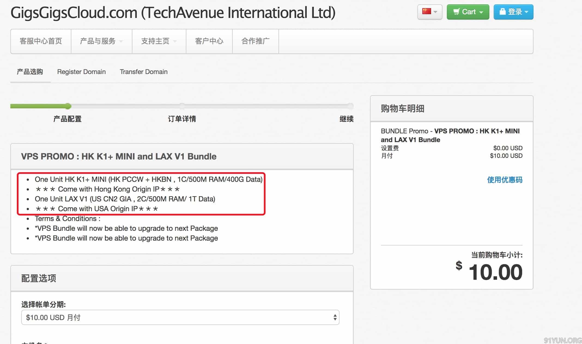
Task: Switch to Transfer Domain tab
Action: pyautogui.click(x=144, y=72)
